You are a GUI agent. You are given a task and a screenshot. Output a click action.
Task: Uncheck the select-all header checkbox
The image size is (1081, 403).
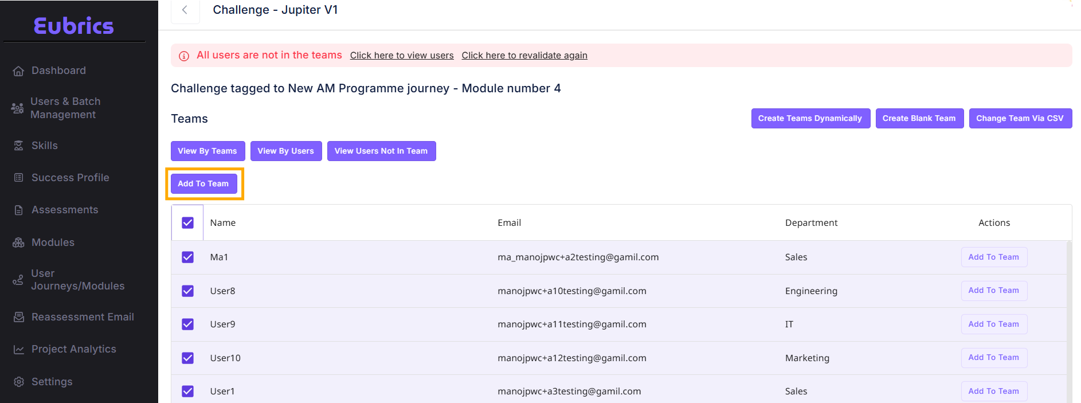click(187, 223)
